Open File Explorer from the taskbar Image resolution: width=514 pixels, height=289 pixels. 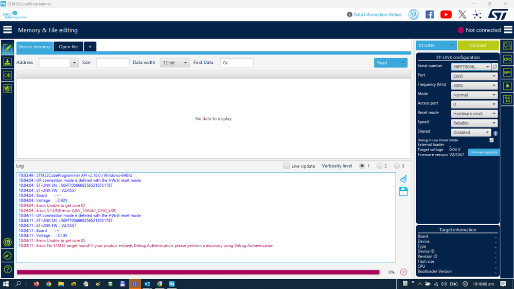pyautogui.click(x=61, y=284)
